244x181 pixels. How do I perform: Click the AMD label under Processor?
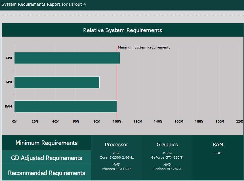117,165
